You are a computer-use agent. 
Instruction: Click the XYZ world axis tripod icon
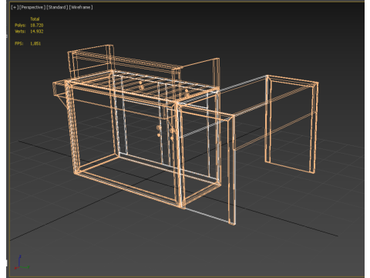22,263
